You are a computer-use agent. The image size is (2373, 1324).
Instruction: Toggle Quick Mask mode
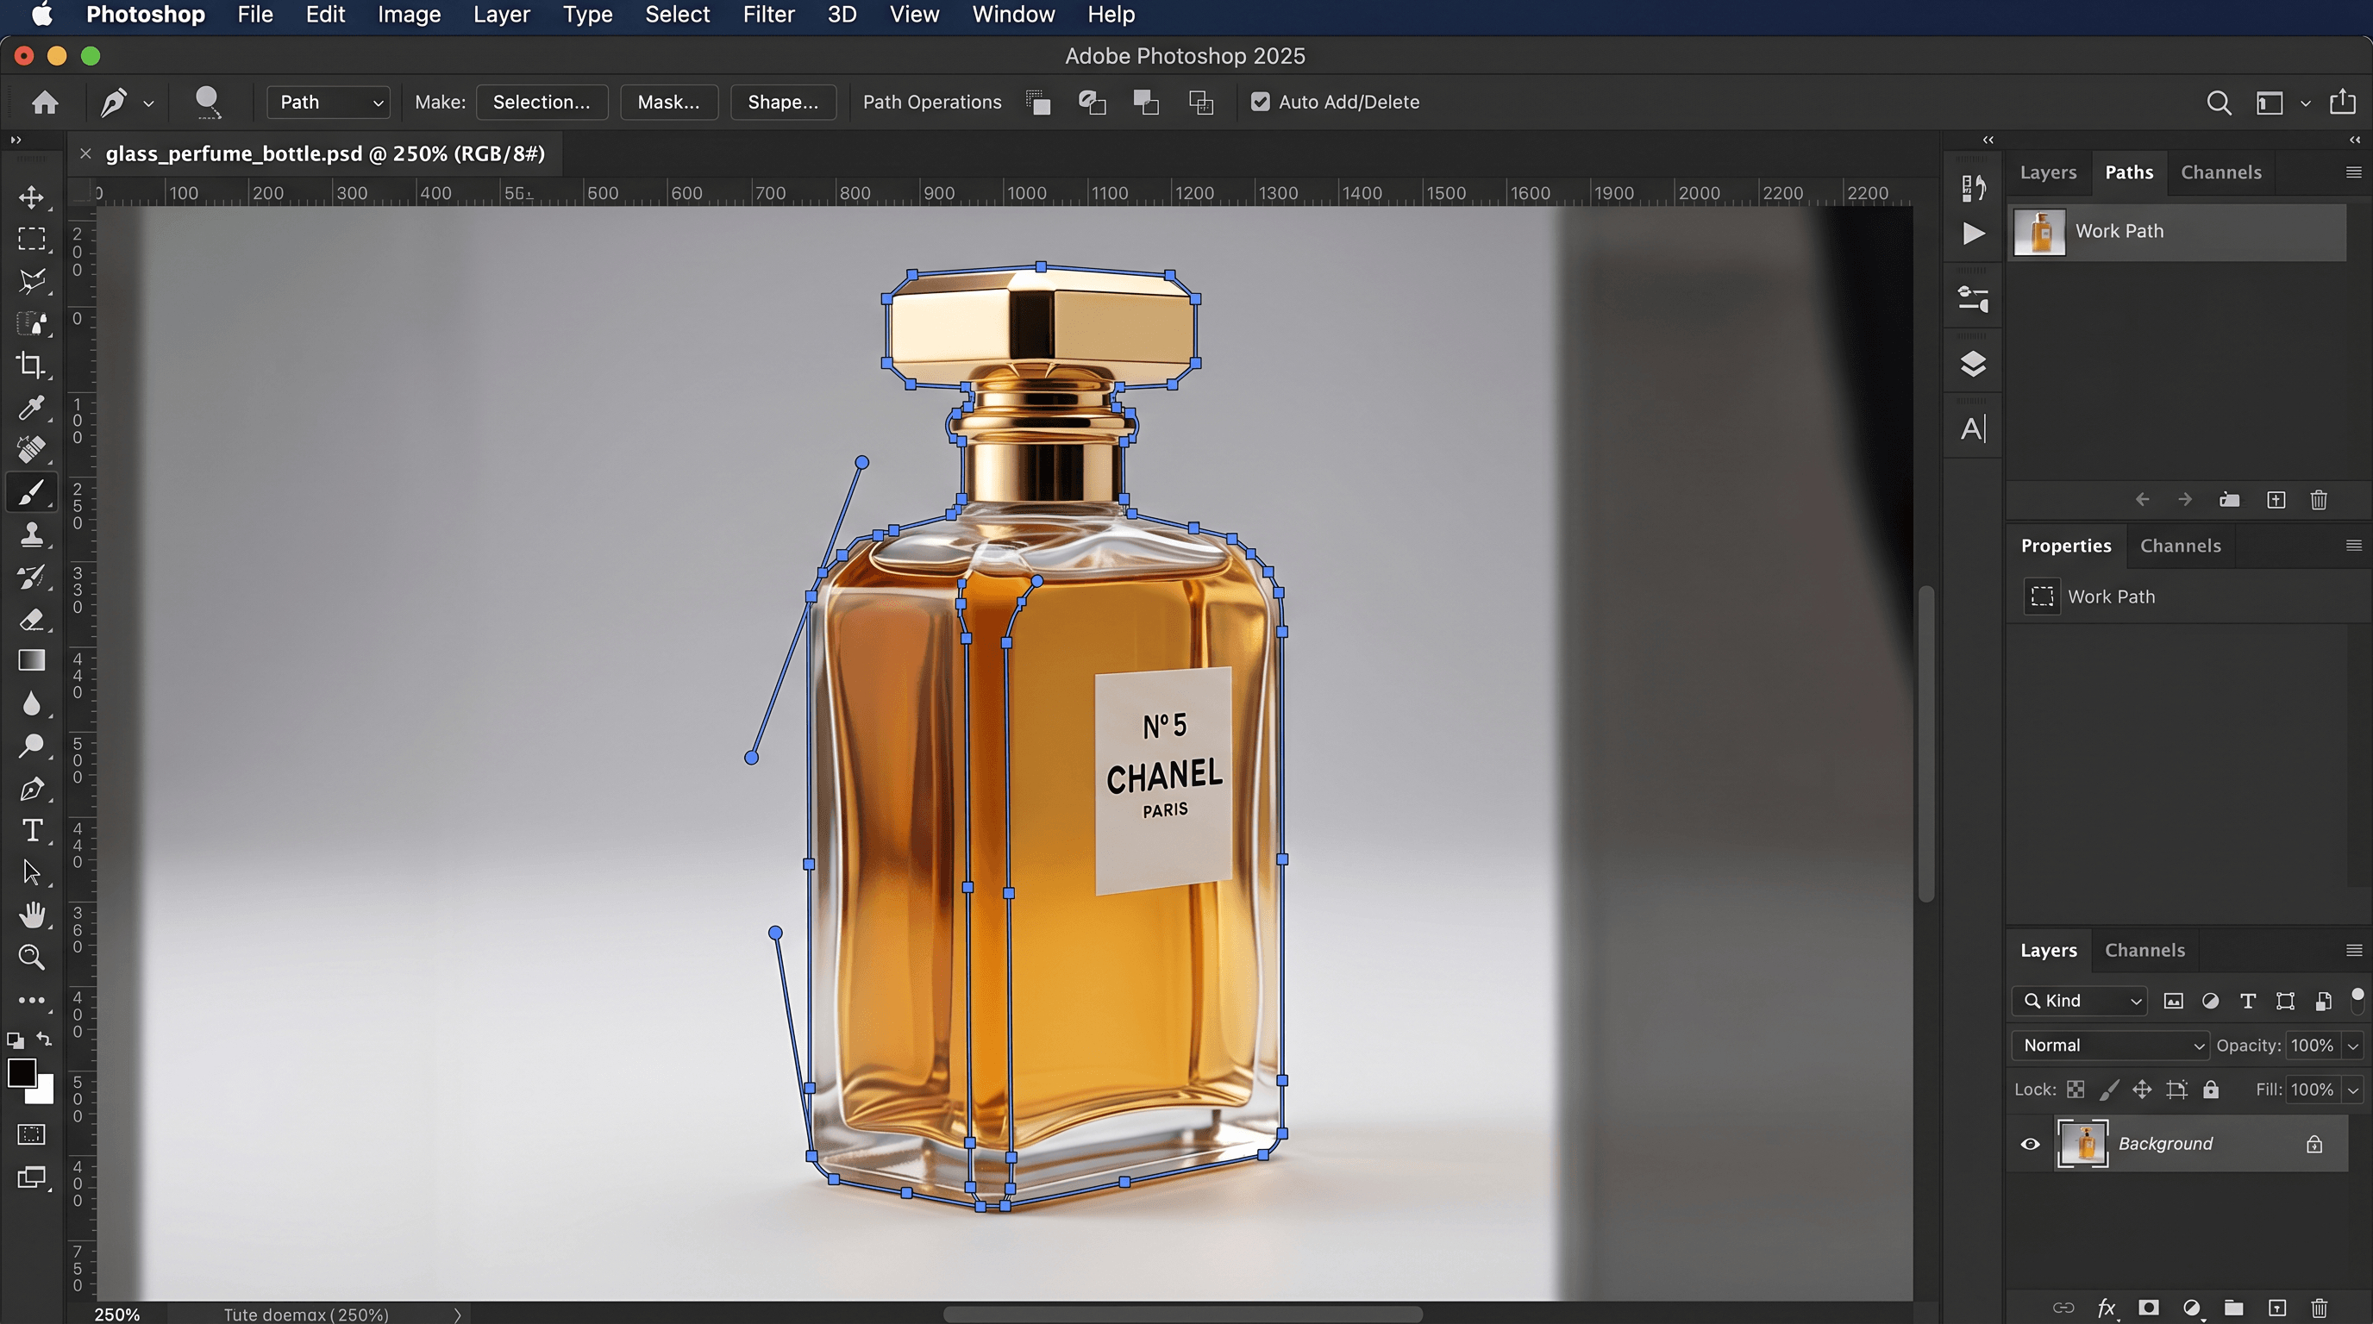pos(31,1134)
